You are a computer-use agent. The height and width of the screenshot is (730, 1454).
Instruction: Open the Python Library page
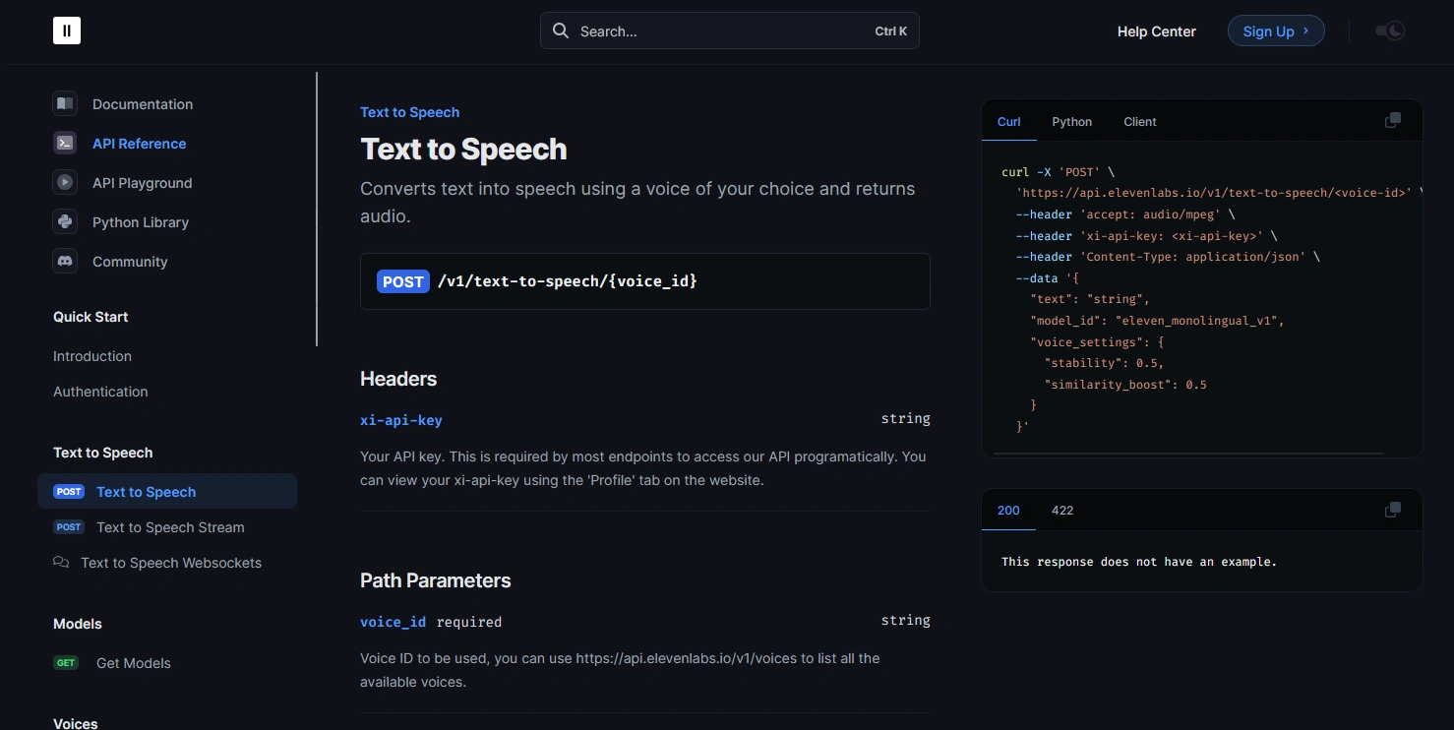141,222
